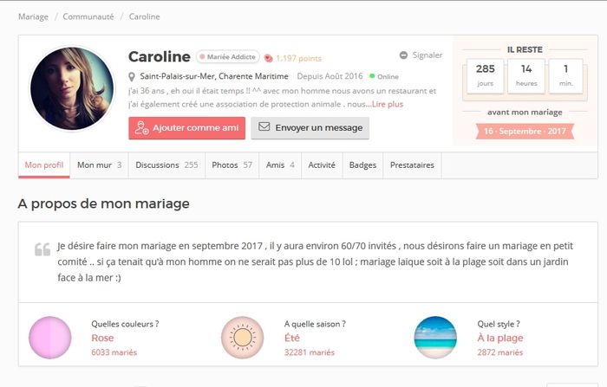The image size is (607, 387).
Task: View the Amis tab
Action: pyautogui.click(x=280, y=164)
